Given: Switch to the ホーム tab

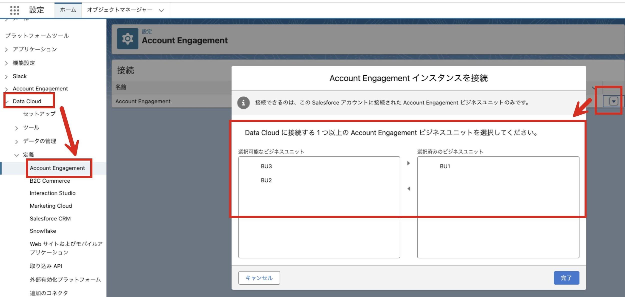Looking at the screenshot, I should [68, 10].
